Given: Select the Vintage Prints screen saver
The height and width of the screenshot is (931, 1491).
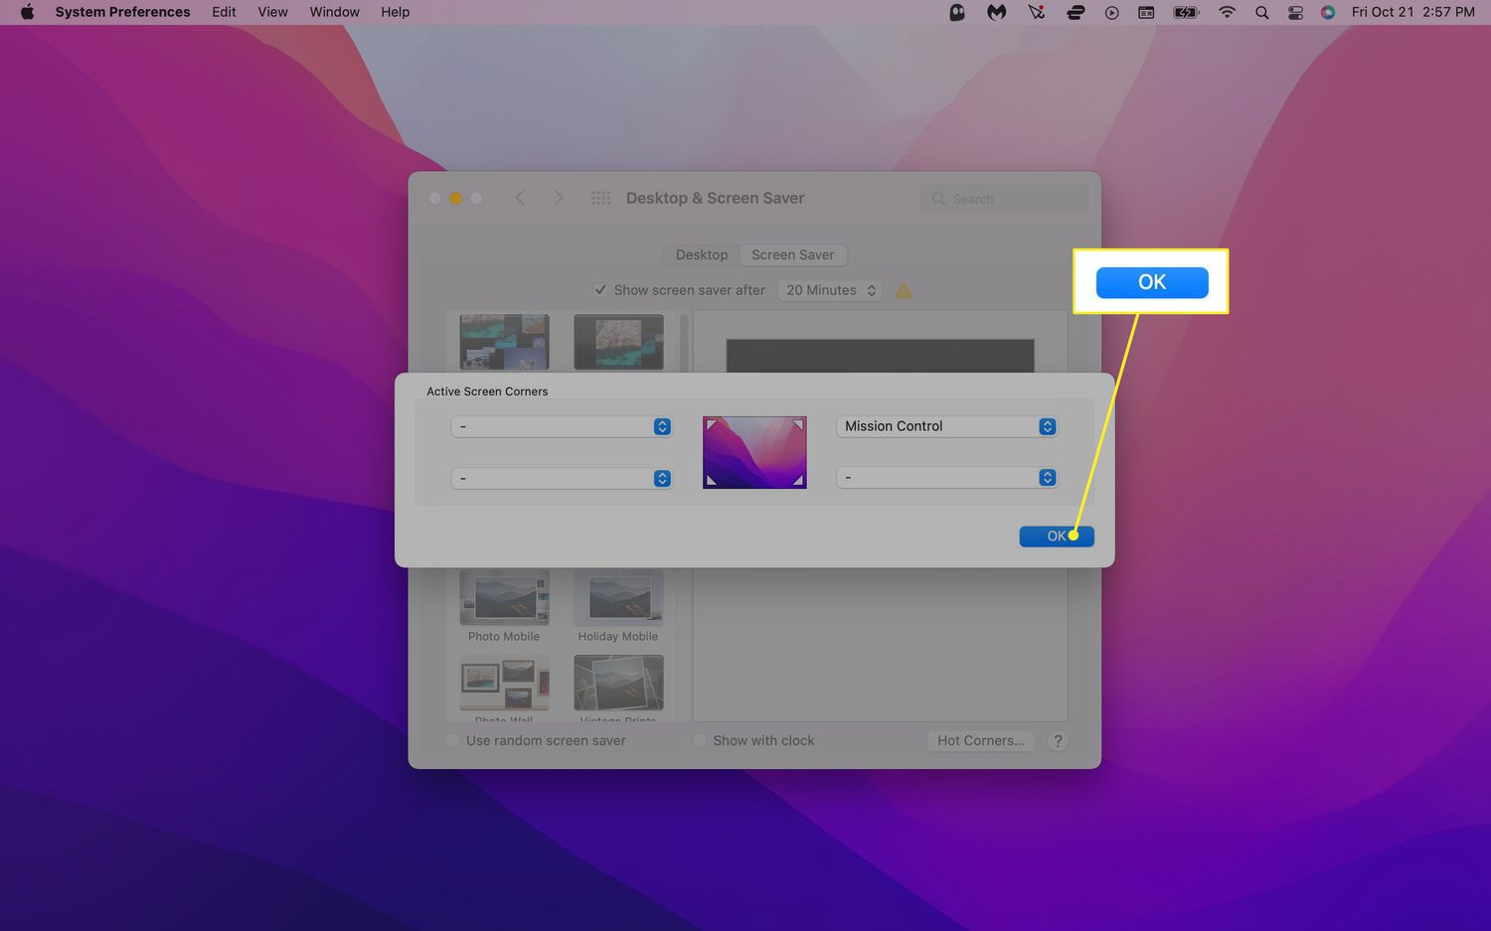Looking at the screenshot, I should point(618,689).
